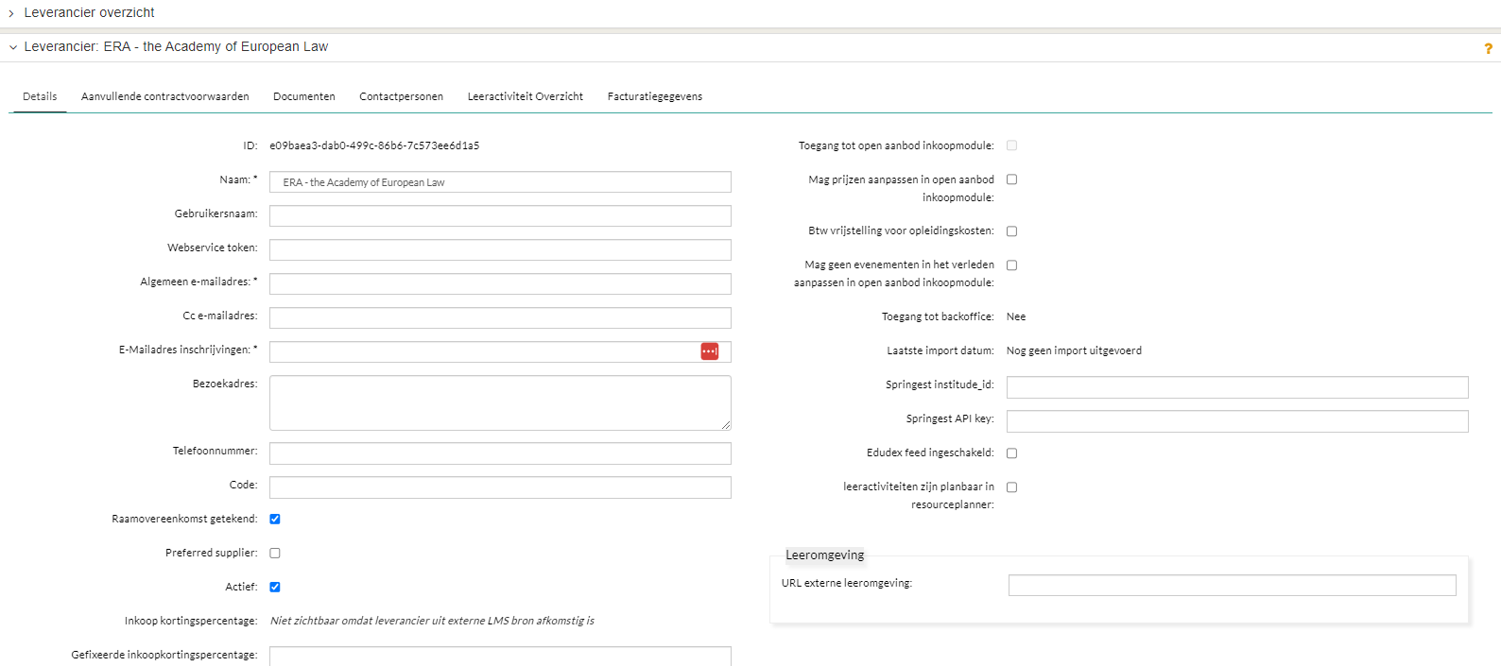Enable Btw vrijstelling voor opleidingskosten checkbox
The image size is (1501, 666).
[1011, 231]
